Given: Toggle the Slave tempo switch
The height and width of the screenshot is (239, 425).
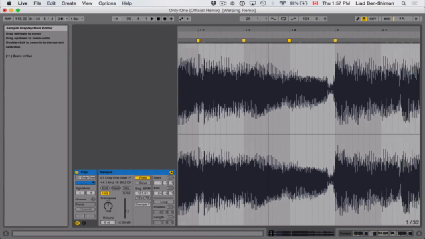Looking at the screenshot, I should [x=143, y=183].
